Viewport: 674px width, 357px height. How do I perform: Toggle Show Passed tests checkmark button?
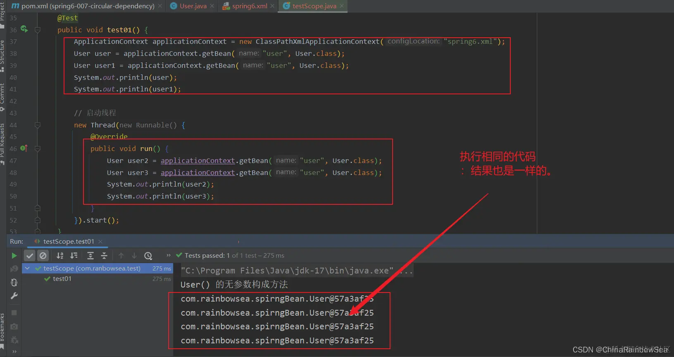[x=29, y=256]
